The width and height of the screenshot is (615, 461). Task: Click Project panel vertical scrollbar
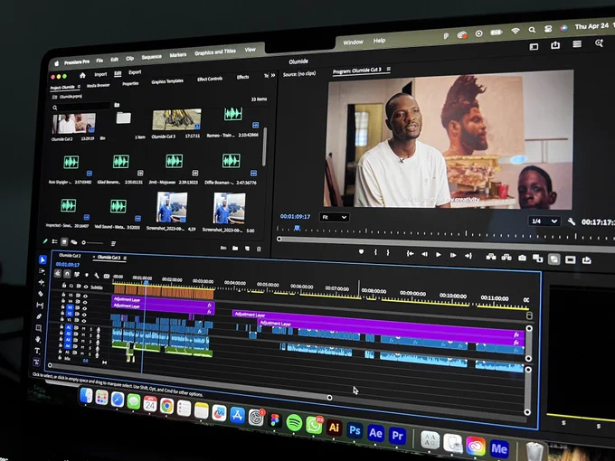click(264, 146)
